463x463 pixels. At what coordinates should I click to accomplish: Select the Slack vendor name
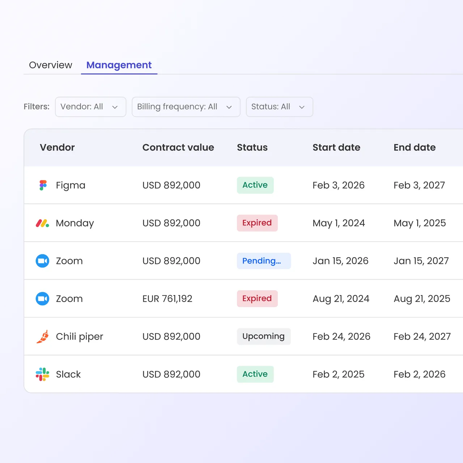pos(68,374)
